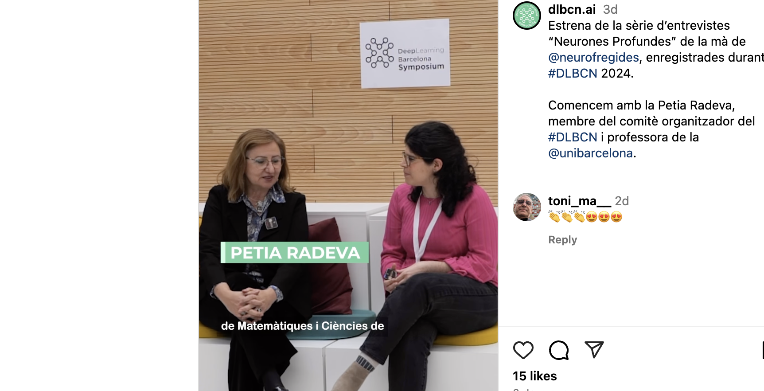764x391 pixels.
Task: Visit the @unibarcelona mention
Action: tap(590, 153)
